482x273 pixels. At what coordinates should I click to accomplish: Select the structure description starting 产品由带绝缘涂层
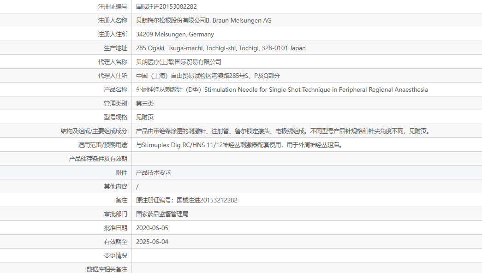pyautogui.click(x=283, y=131)
